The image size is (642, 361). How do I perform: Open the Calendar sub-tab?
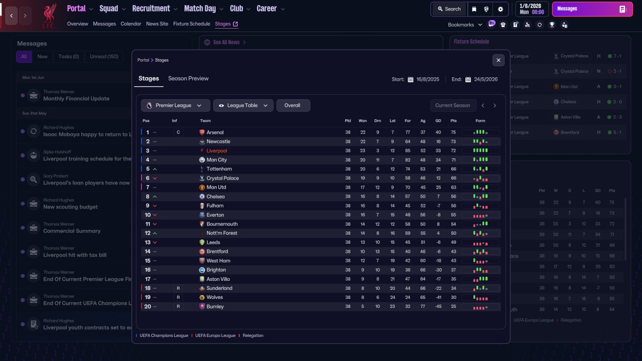[x=131, y=24]
